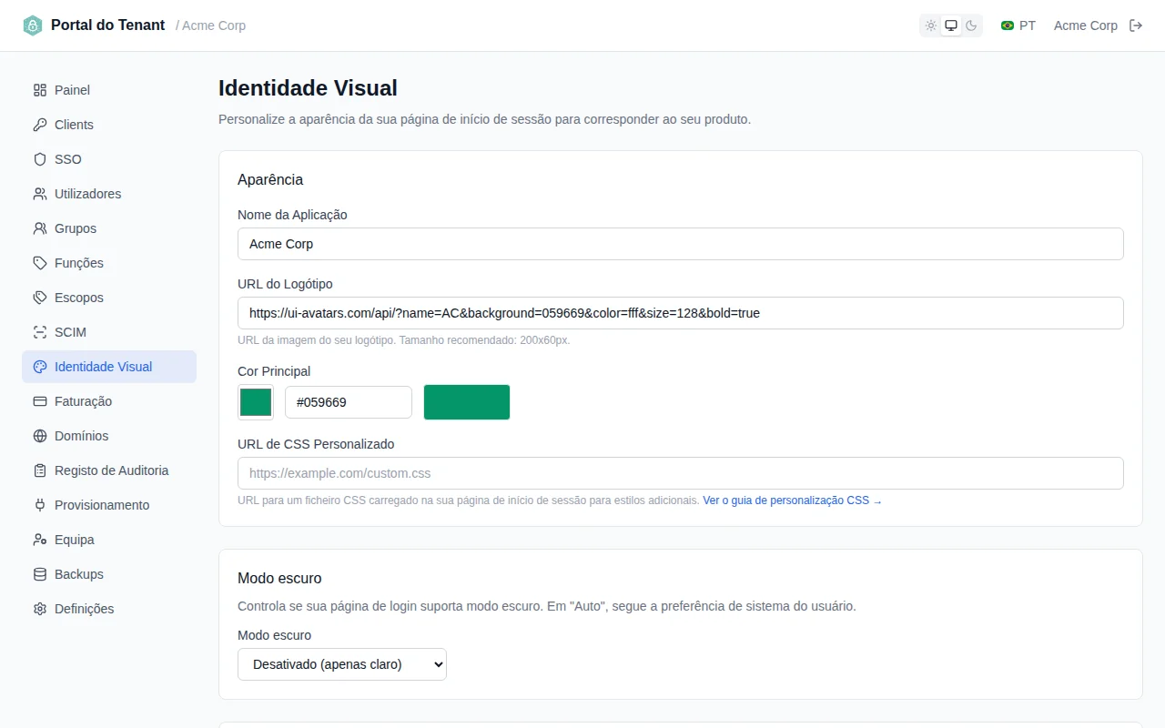Navigate to Faturação

109,401
